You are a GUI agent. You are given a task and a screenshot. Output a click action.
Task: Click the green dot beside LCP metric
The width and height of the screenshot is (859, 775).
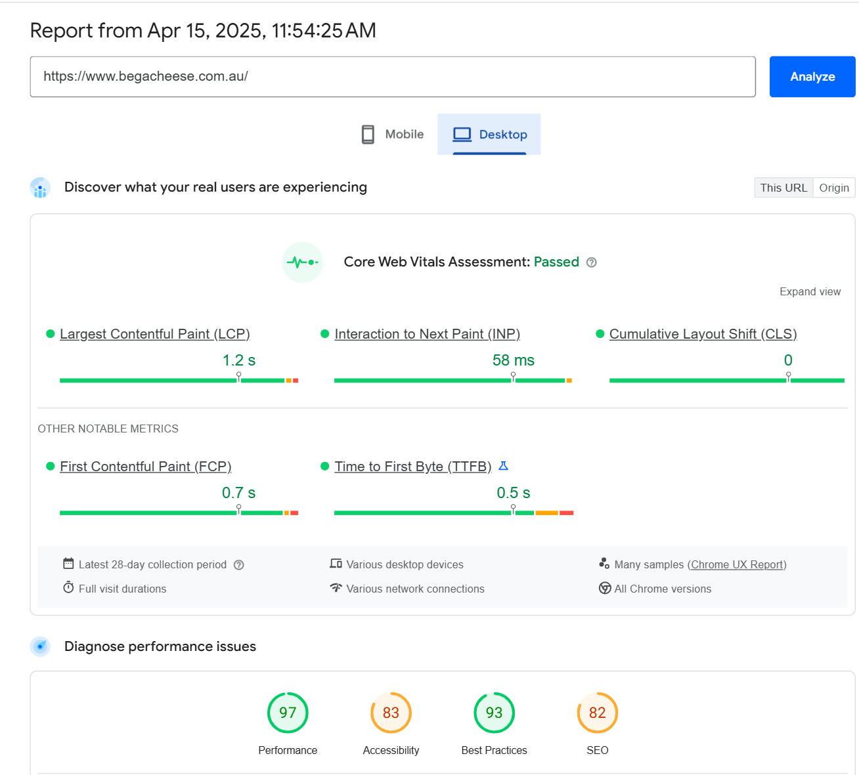(50, 334)
